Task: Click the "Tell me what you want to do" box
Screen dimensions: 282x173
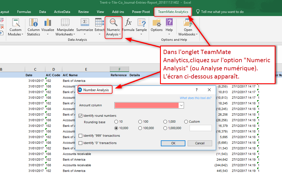Action: coord(222,12)
